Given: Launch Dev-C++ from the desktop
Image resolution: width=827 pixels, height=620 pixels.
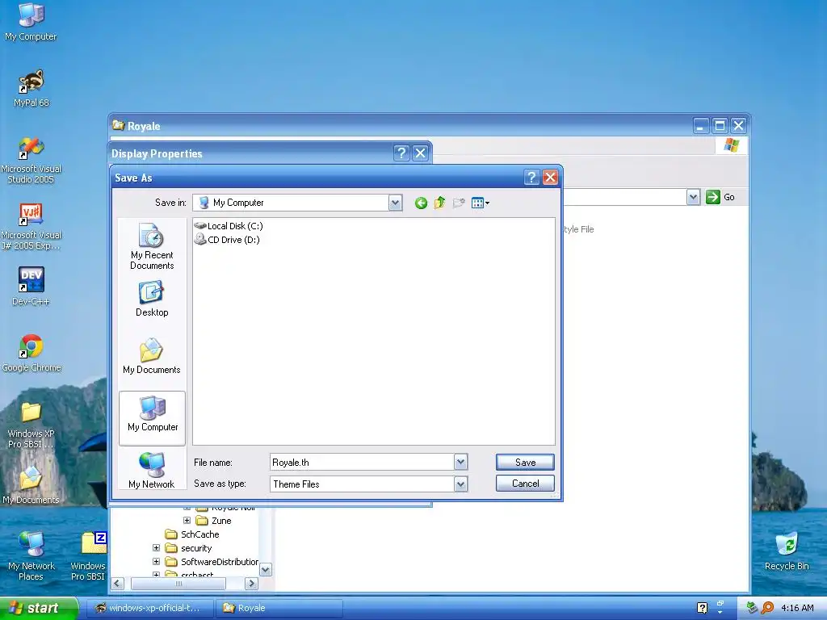Looking at the screenshot, I should (31, 287).
